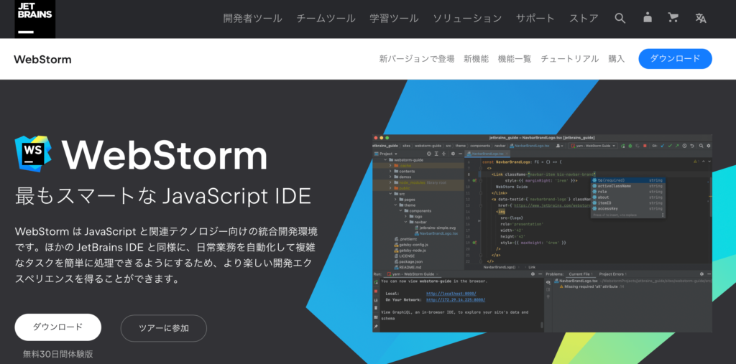
Task: Open the 新機能 link
Action: click(476, 59)
